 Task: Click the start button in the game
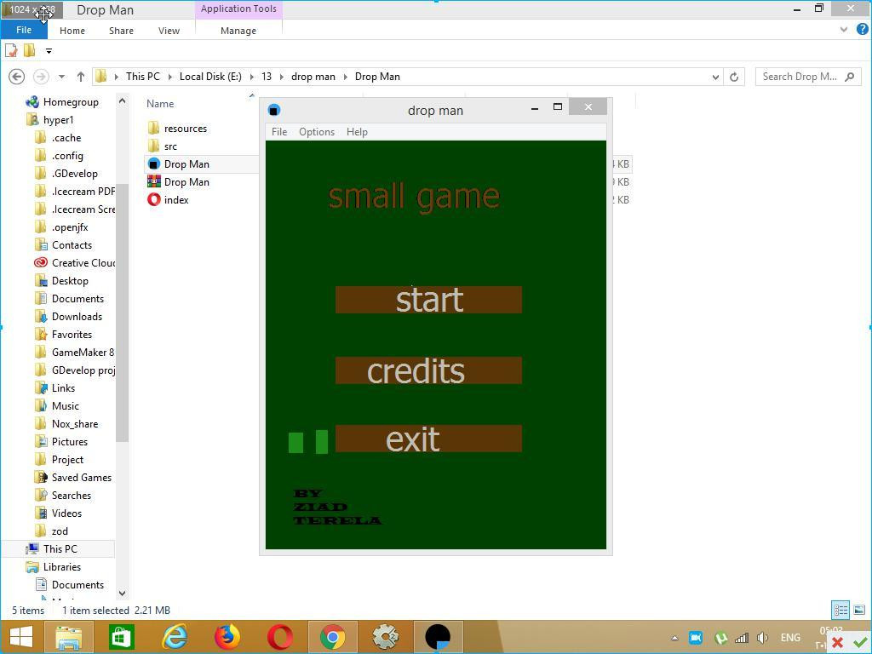(x=429, y=300)
